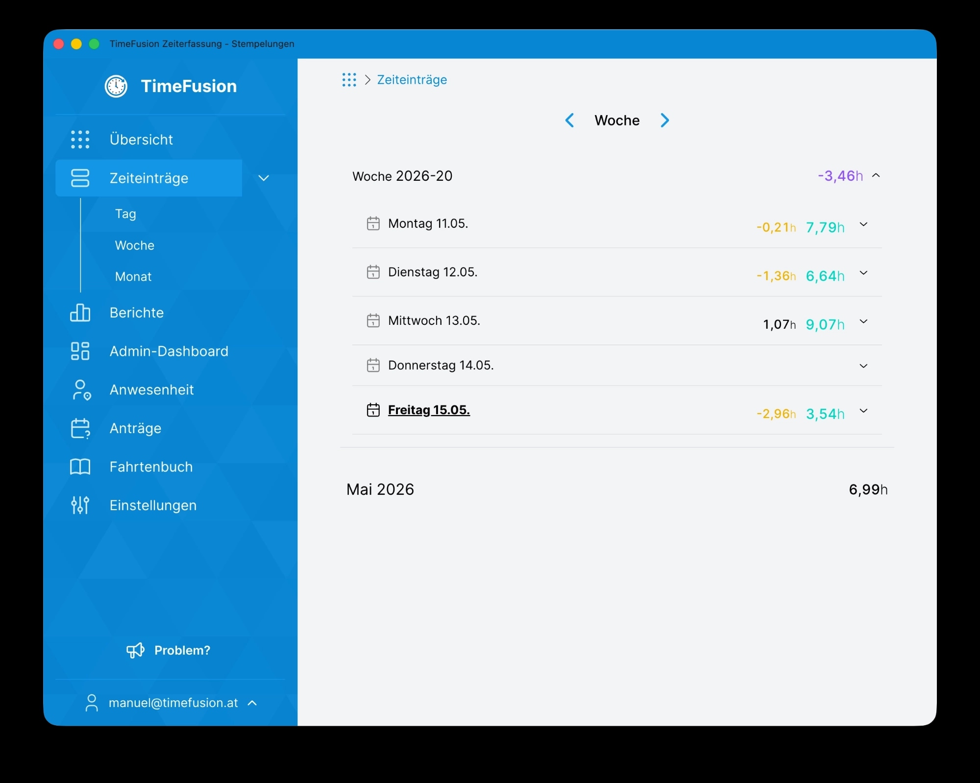The width and height of the screenshot is (980, 783).
Task: Click the calendar icon for Montag 11.05.
Action: pyautogui.click(x=373, y=223)
